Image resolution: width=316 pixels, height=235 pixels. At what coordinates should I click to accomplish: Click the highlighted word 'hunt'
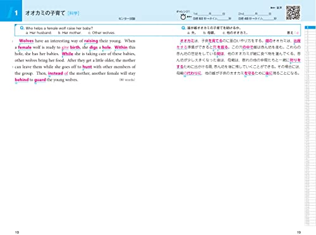87,67
